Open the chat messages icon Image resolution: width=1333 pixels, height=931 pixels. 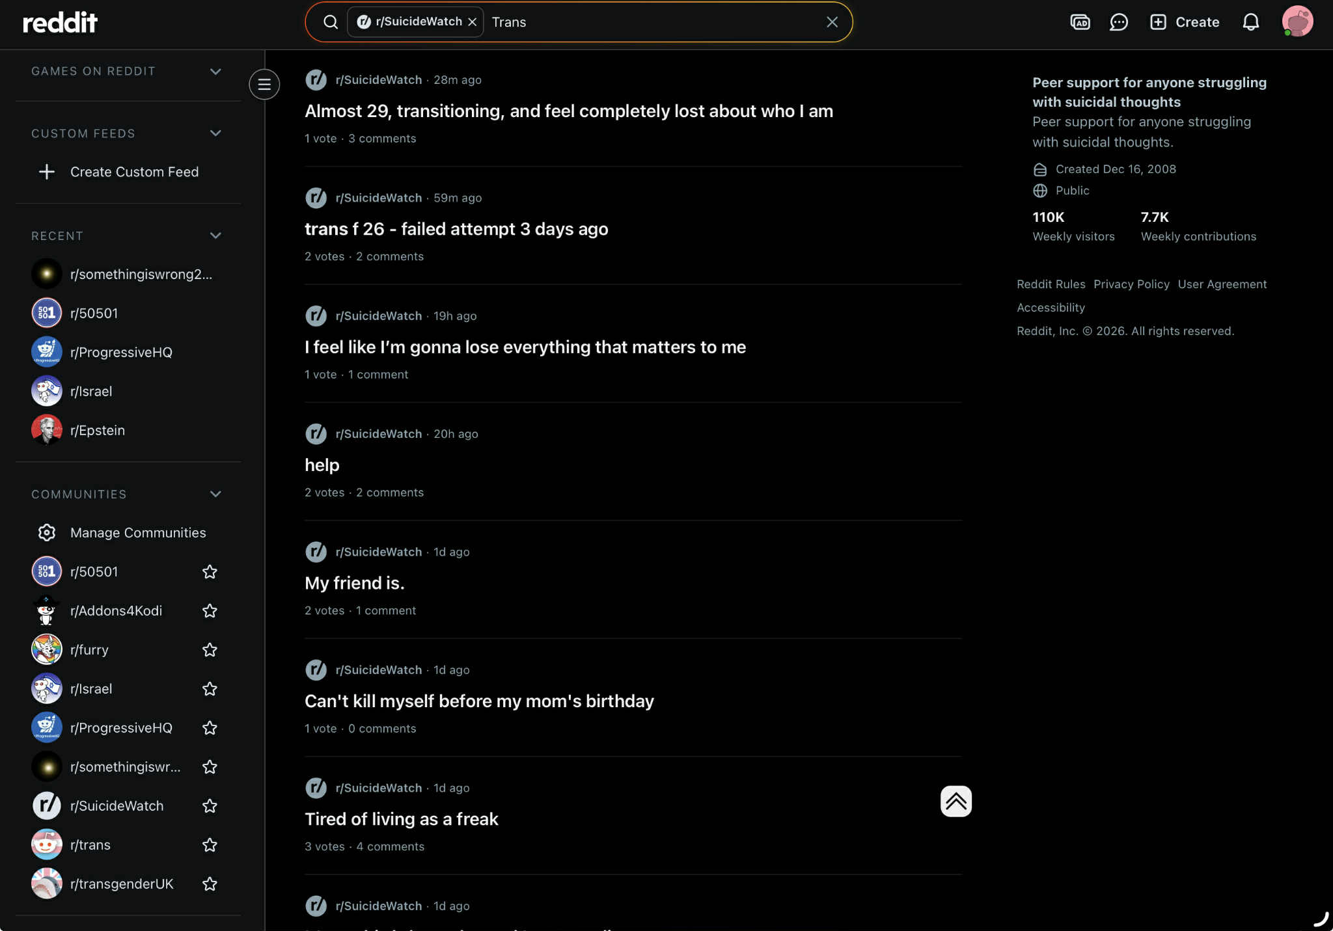[1118, 22]
